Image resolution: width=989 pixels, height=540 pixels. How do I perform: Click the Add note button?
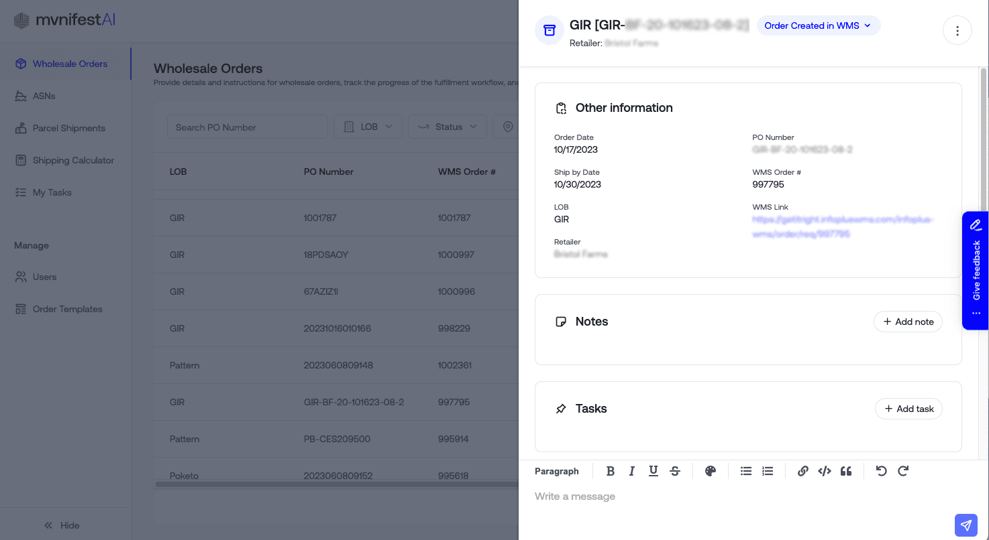908,322
